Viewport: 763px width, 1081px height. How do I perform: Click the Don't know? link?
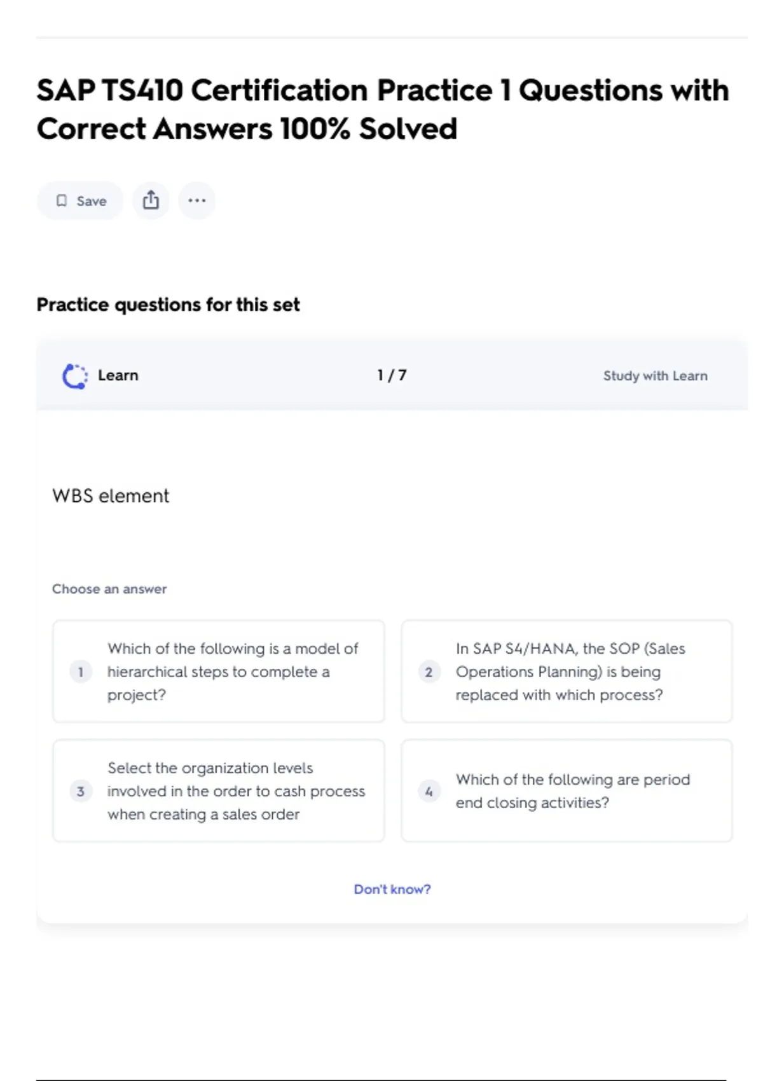[392, 889]
